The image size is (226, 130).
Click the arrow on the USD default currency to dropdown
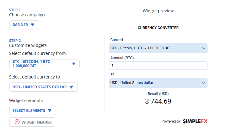71,87
